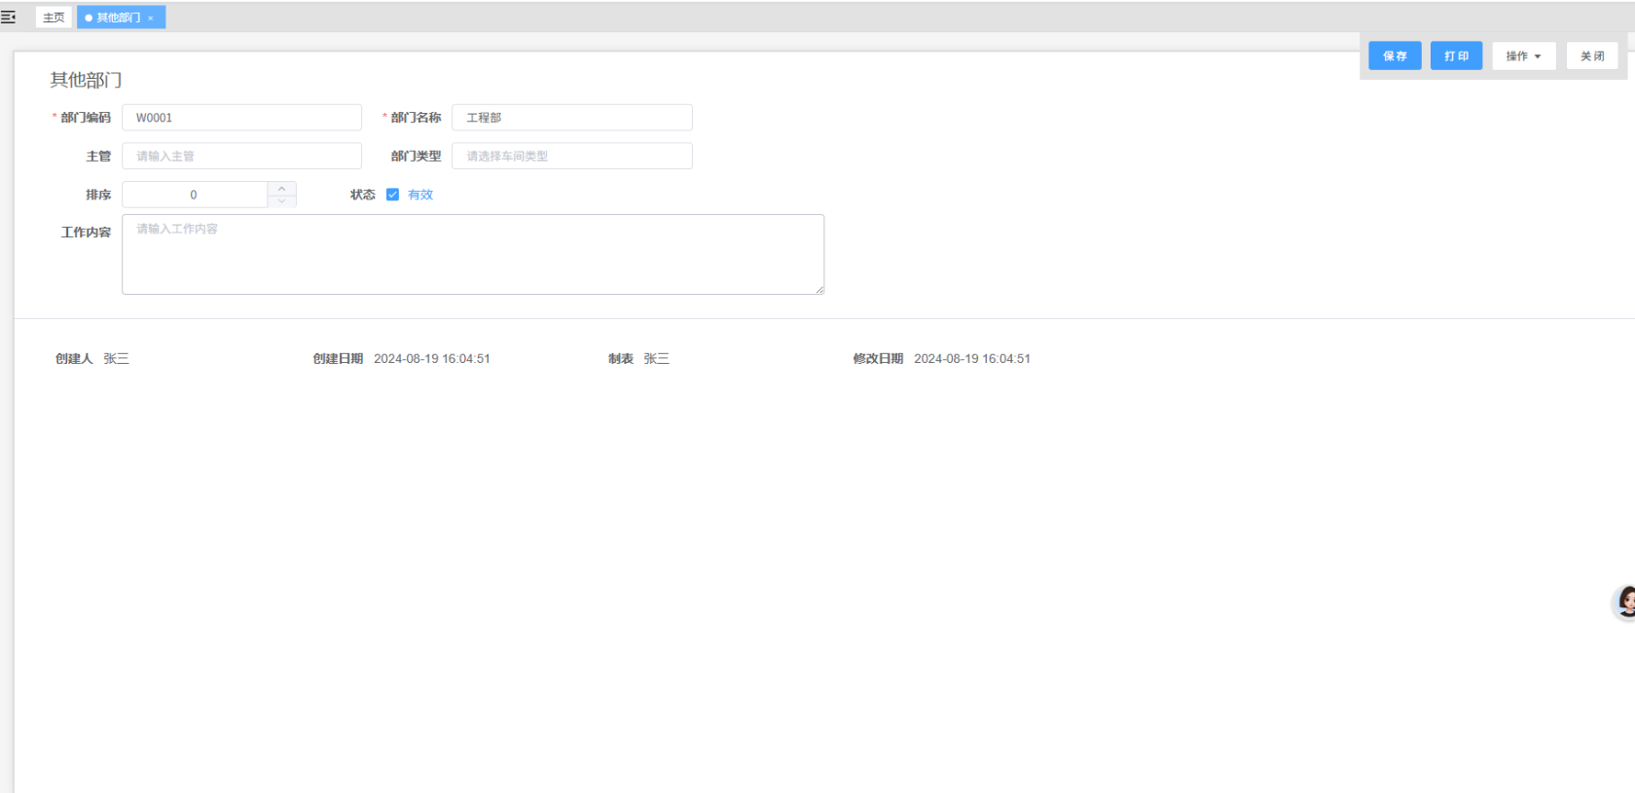Click the 部门名称 field showing 工程部
Viewport: 1635px width, 793px height.
pyautogui.click(x=571, y=118)
